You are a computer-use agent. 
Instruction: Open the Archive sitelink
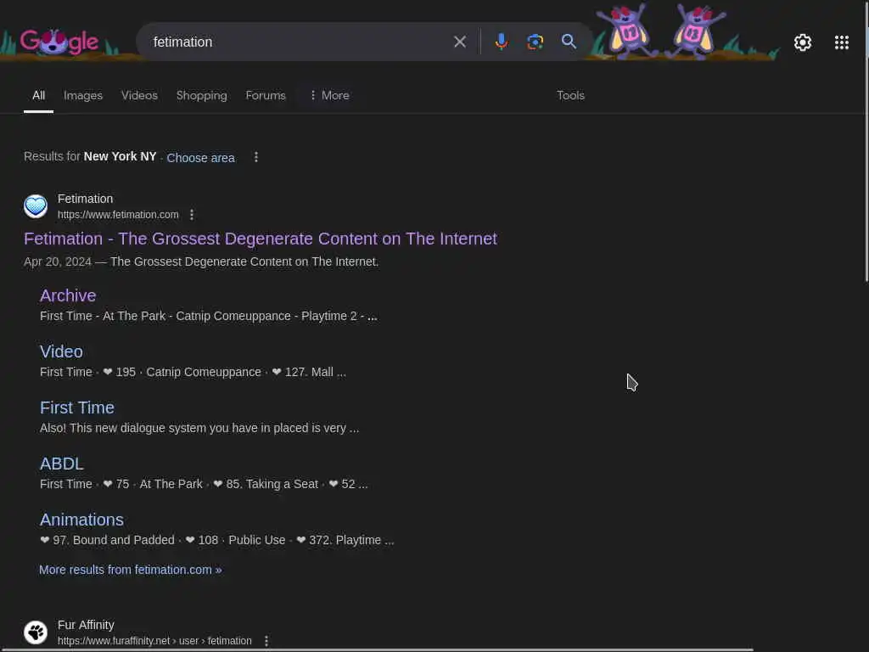point(68,295)
